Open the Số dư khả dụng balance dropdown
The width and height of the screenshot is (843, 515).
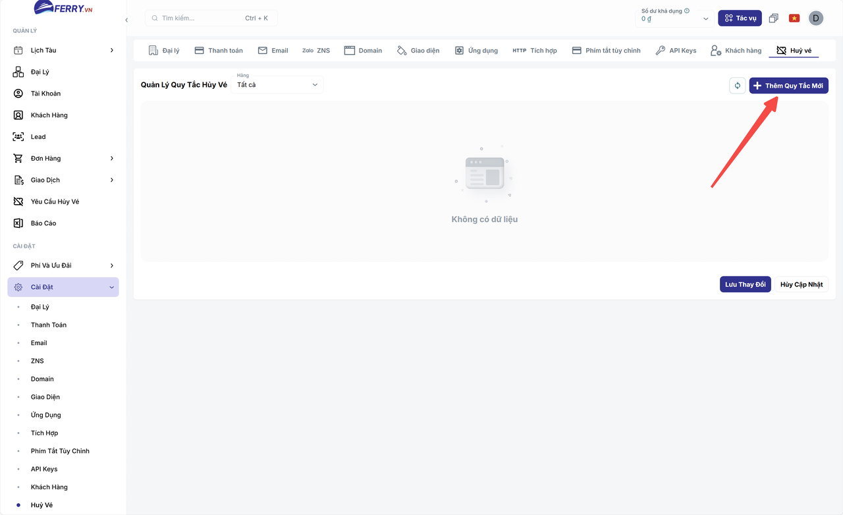(x=675, y=18)
